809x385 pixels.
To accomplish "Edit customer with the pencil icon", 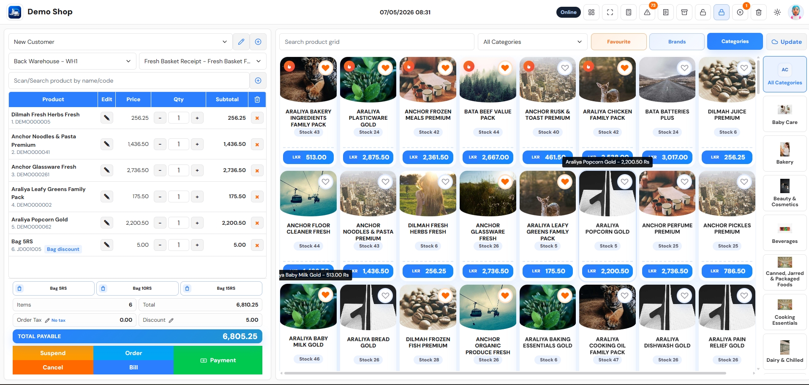I will [x=241, y=42].
